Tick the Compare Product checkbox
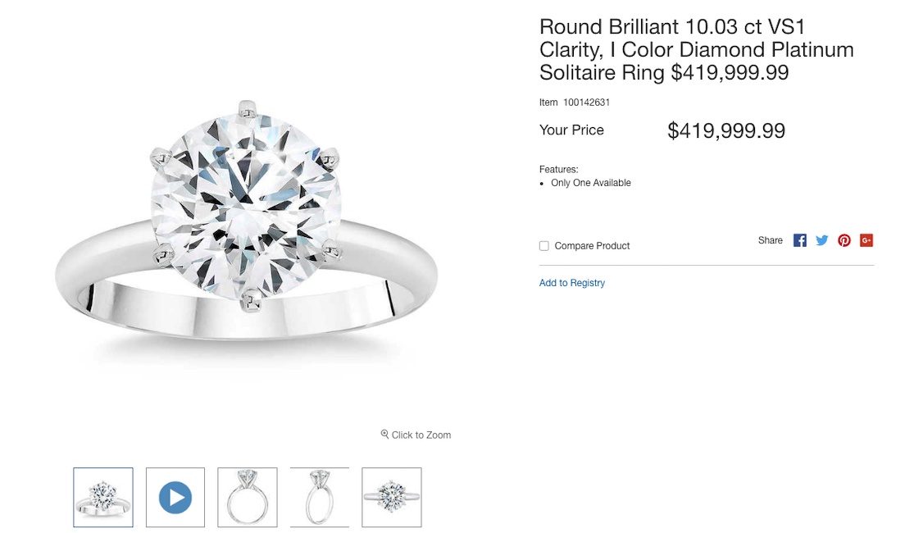Image resolution: width=905 pixels, height=533 pixels. [x=543, y=246]
